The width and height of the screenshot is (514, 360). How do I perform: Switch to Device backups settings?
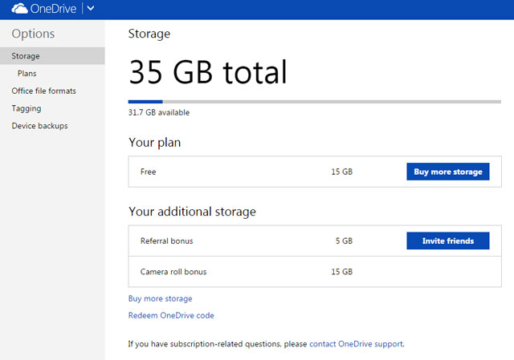(39, 126)
